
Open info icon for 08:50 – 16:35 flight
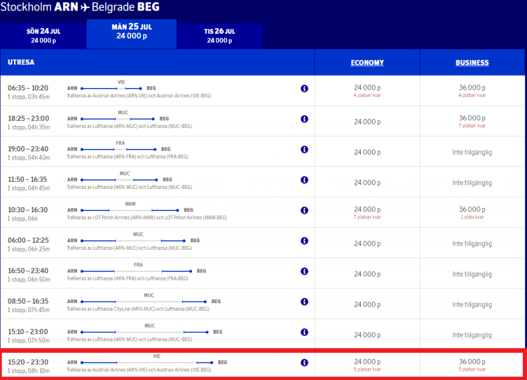304,302
